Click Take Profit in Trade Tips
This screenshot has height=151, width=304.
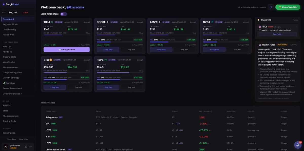click(278, 34)
